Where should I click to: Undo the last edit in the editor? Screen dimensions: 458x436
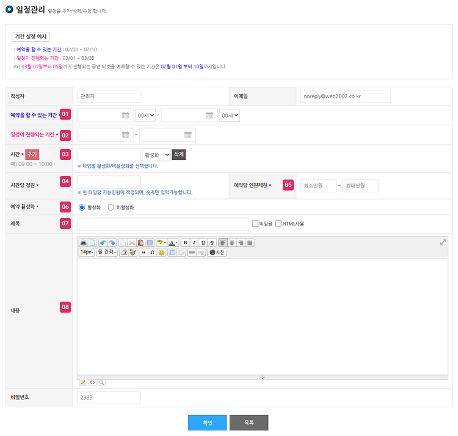[x=103, y=242]
